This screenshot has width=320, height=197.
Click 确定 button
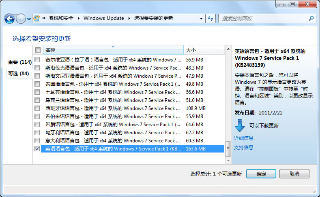point(261,174)
